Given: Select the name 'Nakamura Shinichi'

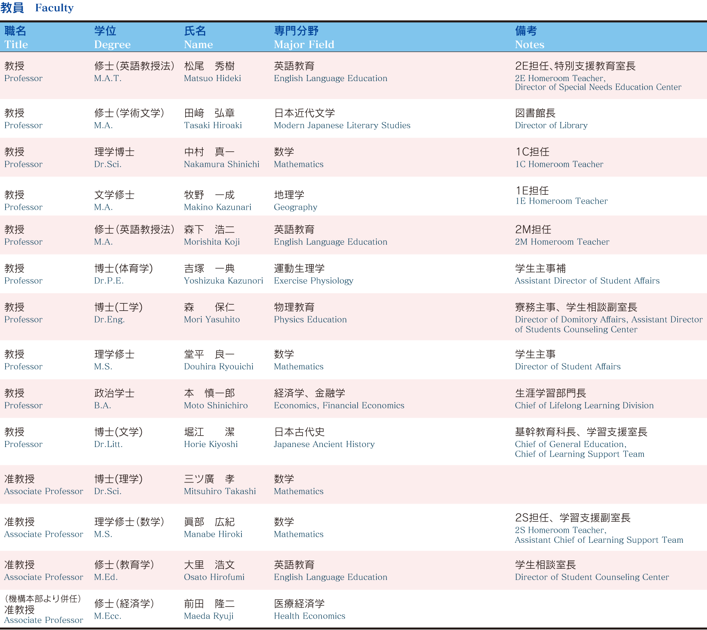Looking at the screenshot, I should (222, 164).
